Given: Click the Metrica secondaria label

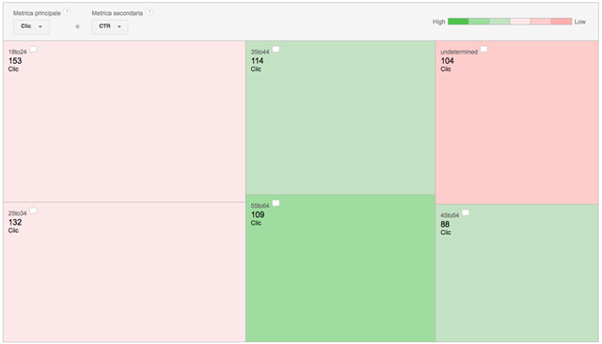Looking at the screenshot, I should point(117,13).
